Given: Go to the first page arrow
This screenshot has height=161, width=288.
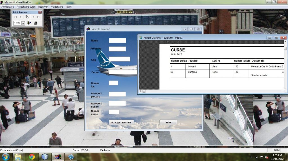Looking at the screenshot, I should coord(16,17).
